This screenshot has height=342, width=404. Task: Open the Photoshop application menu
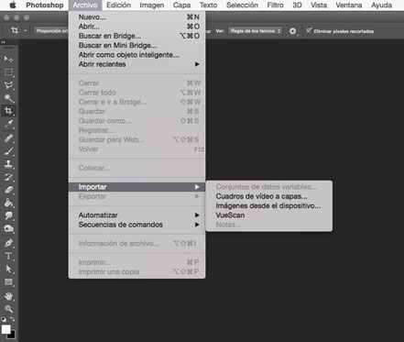[45, 6]
